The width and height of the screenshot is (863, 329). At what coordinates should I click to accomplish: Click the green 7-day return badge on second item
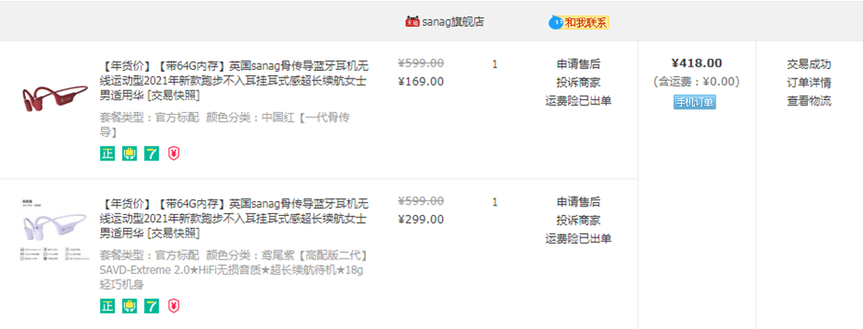click(x=151, y=306)
